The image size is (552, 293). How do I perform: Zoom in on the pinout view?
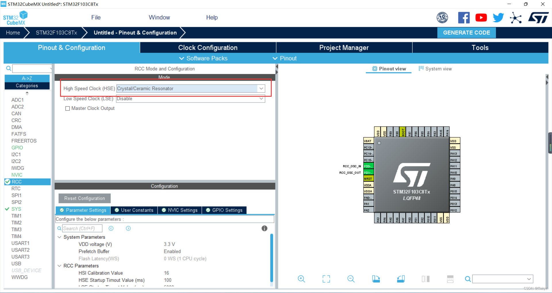click(301, 279)
